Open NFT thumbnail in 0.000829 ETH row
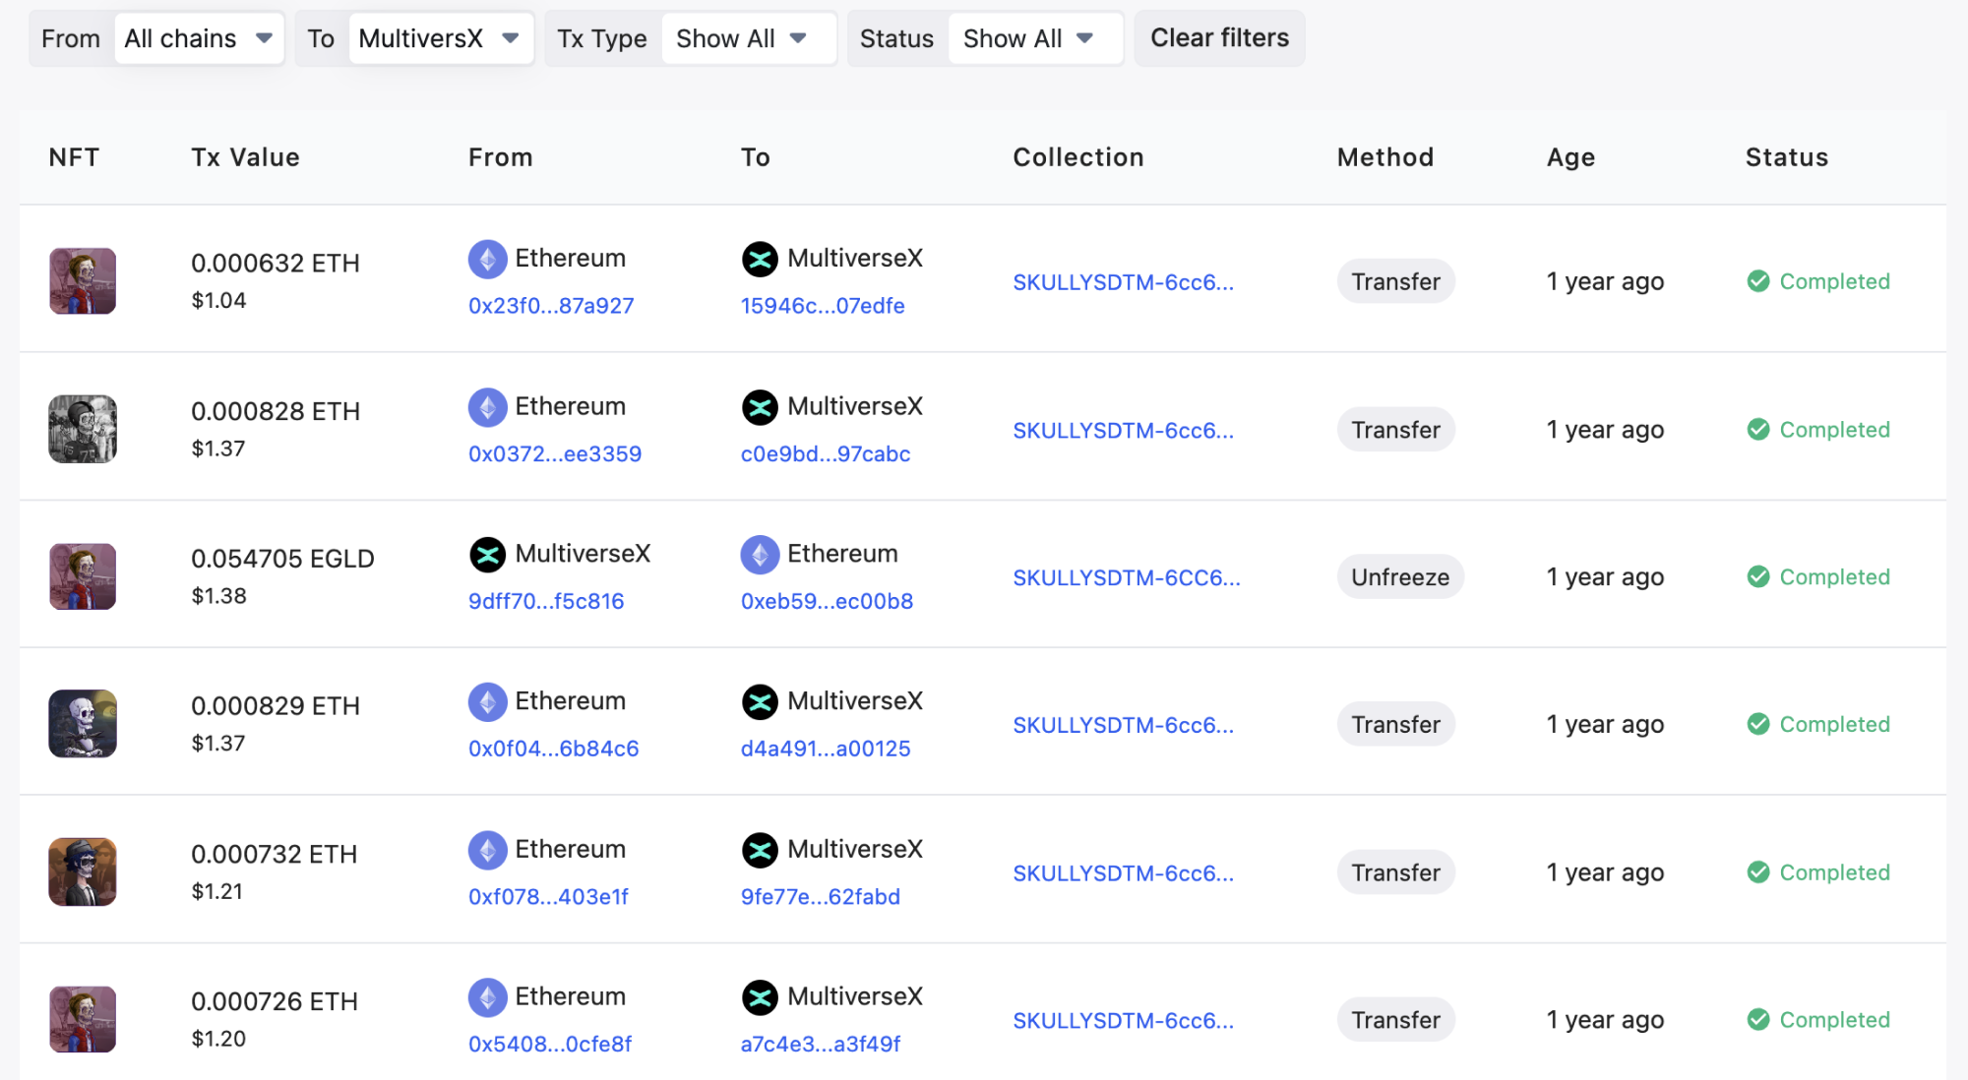Screen dimensions: 1968x1080 (x=83, y=724)
